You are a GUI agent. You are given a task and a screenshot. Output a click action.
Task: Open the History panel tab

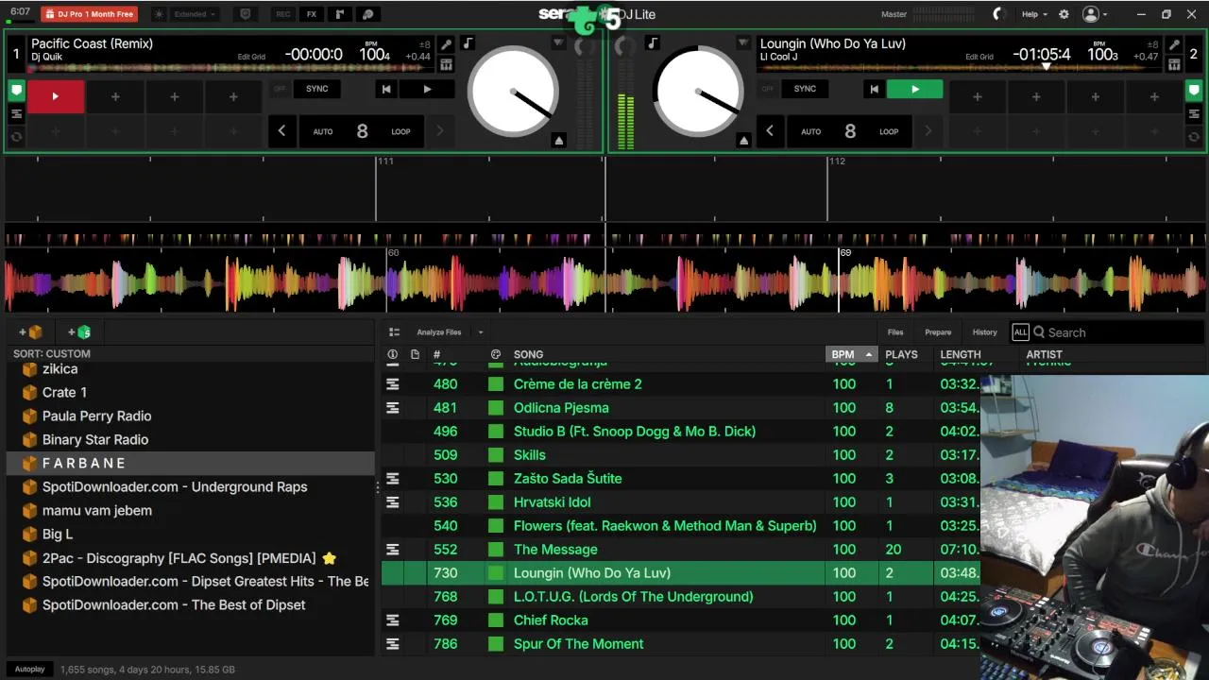[x=984, y=332]
